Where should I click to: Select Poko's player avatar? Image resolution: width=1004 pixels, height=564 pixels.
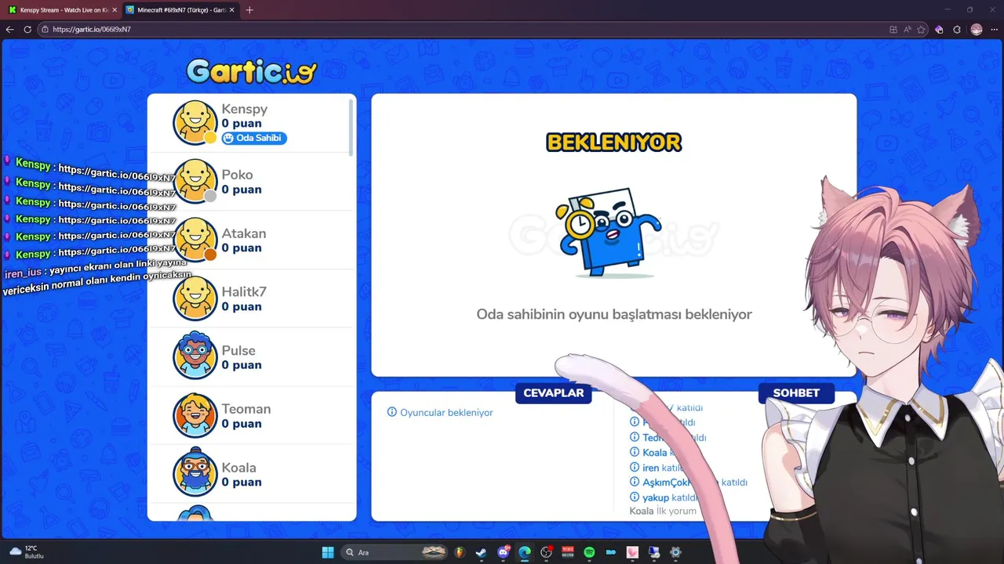(195, 182)
